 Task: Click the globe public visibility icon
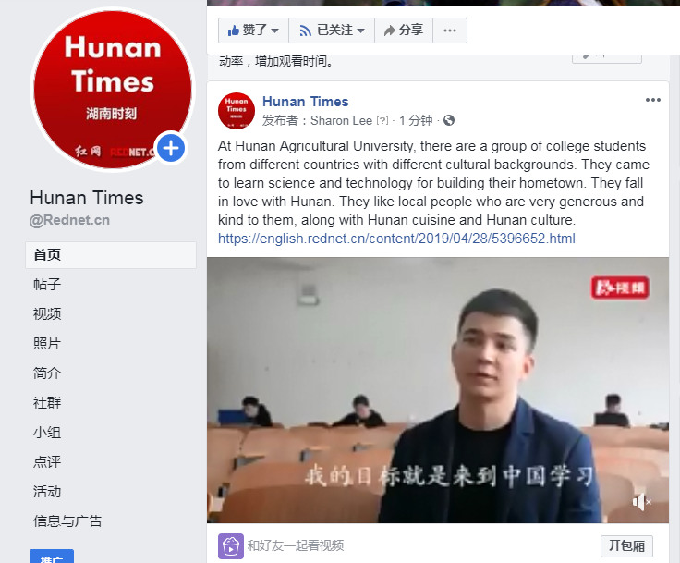(x=449, y=120)
